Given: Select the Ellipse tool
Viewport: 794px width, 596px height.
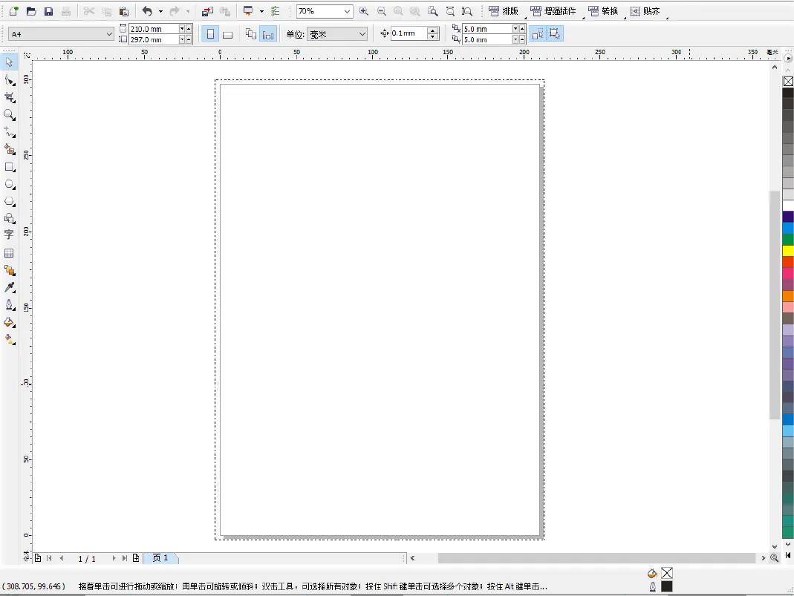Looking at the screenshot, I should (x=9, y=184).
